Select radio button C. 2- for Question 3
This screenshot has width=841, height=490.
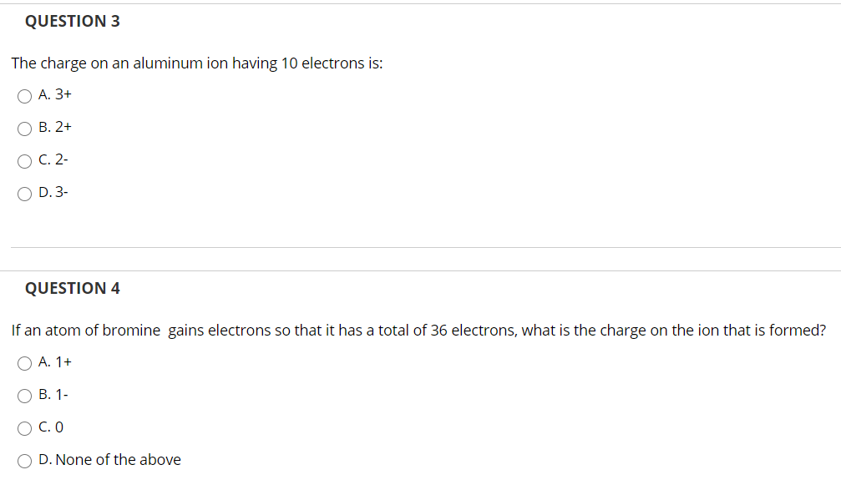coord(24,160)
